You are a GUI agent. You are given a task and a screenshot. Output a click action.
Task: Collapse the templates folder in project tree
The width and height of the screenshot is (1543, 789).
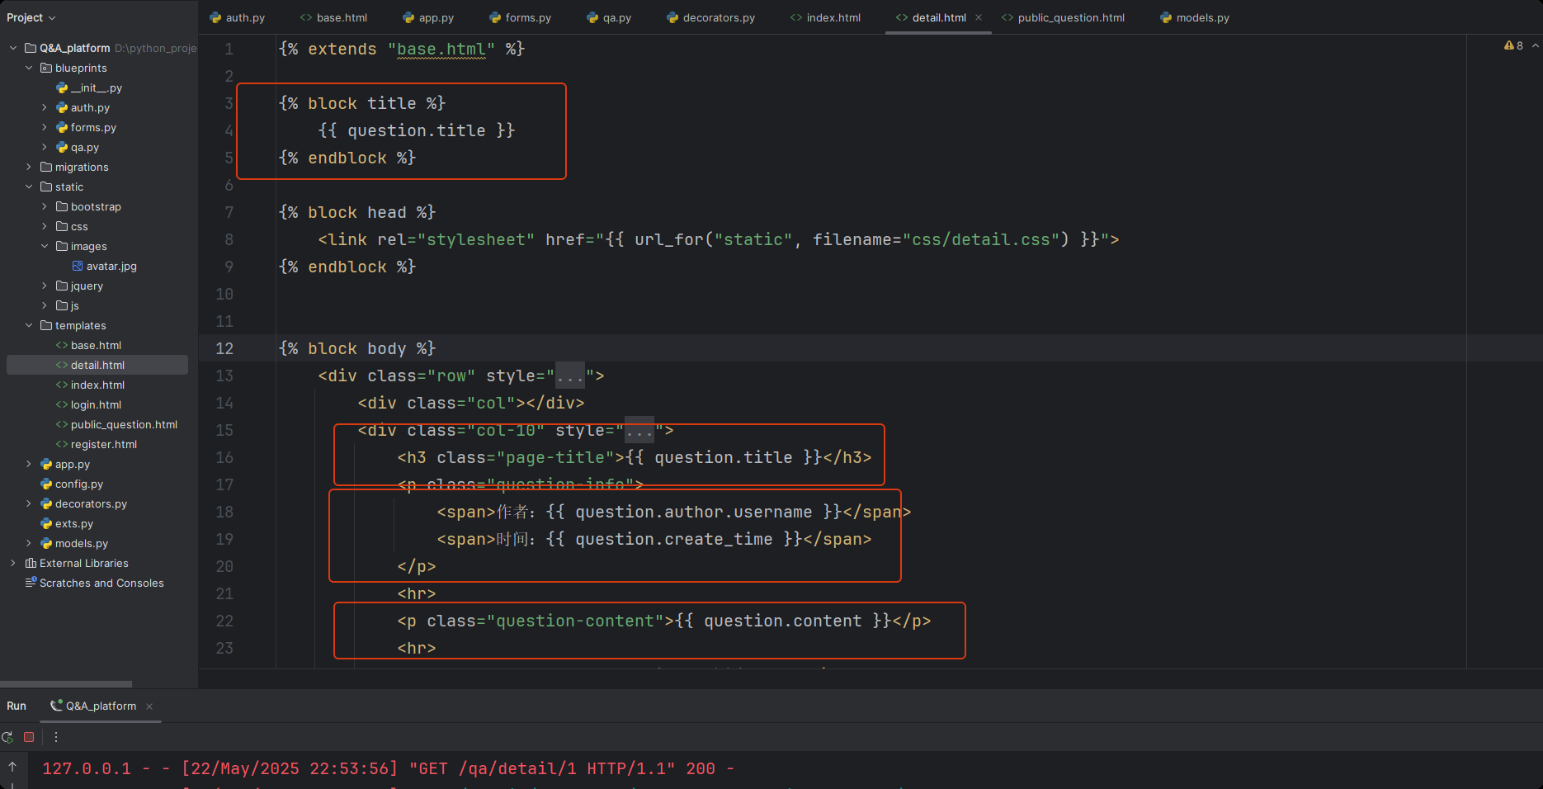coord(29,325)
